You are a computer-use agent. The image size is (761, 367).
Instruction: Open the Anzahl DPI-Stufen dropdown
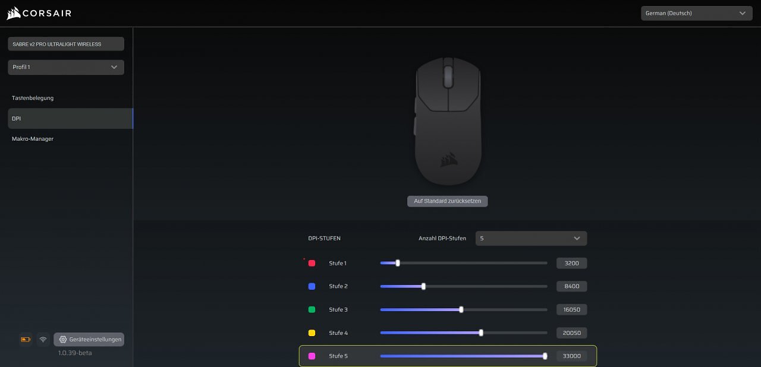(x=531, y=238)
